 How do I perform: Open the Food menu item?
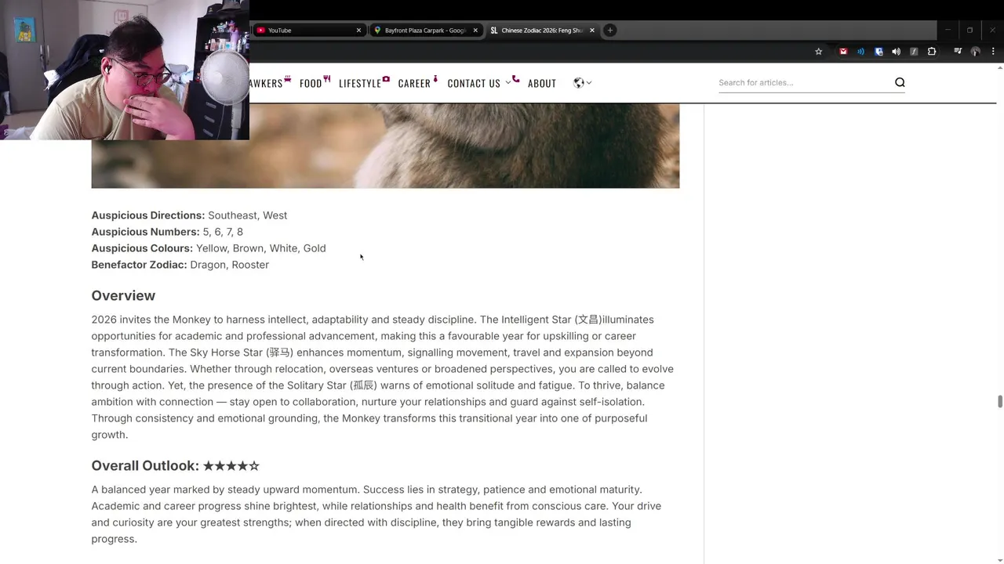point(315,82)
